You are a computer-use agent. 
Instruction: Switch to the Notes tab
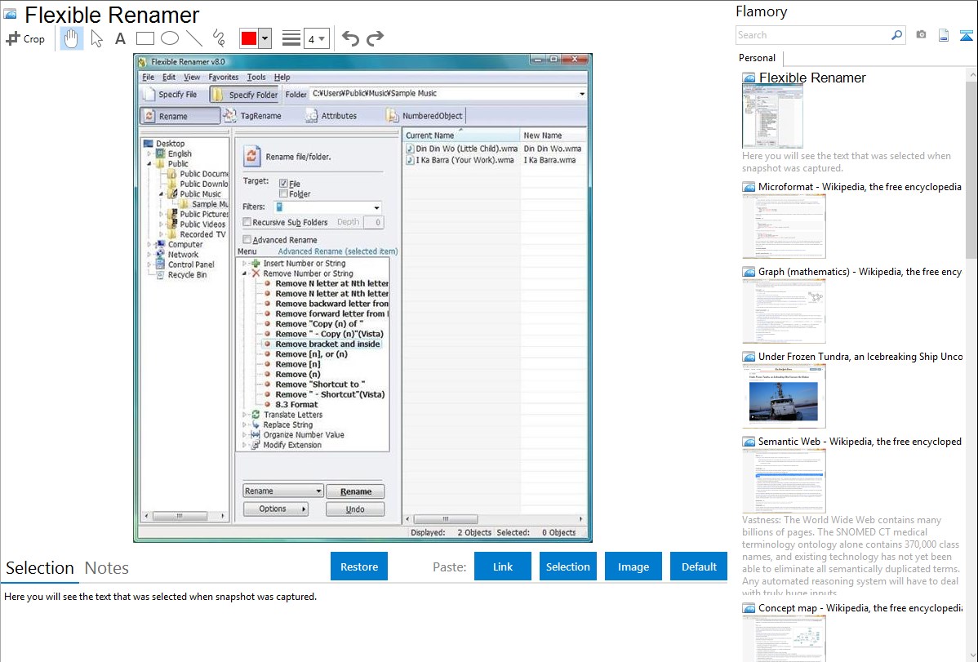tap(107, 568)
